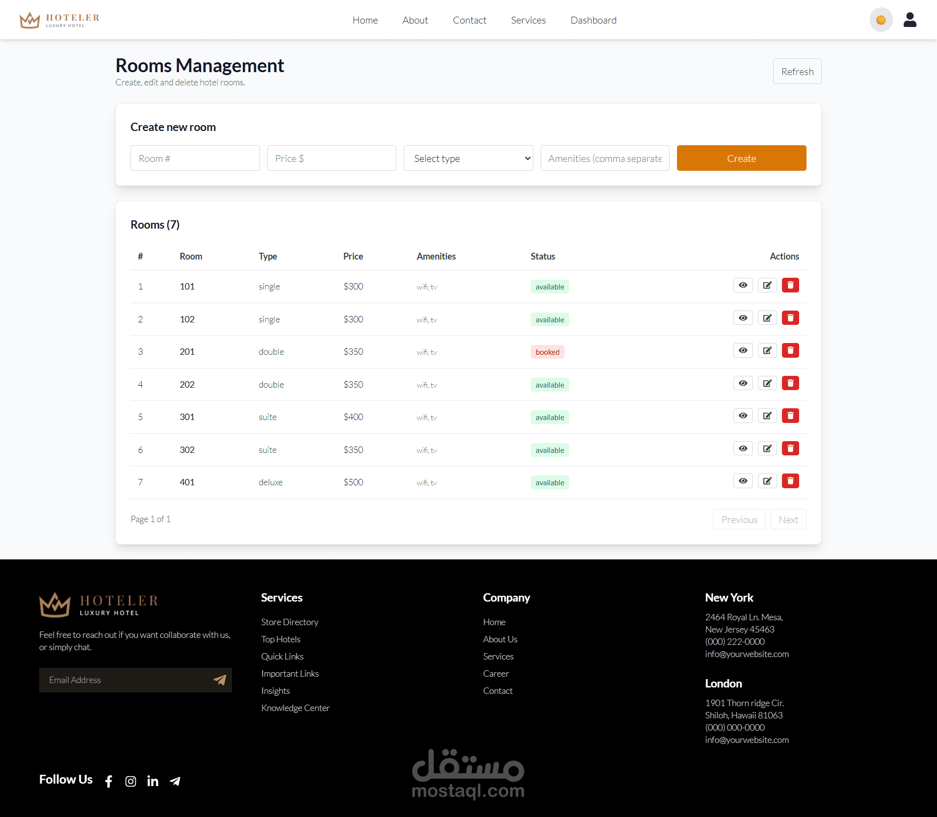Screen dimensions: 937x817
Task: Submit the footer email with paper-plane icon
Action: click(220, 680)
